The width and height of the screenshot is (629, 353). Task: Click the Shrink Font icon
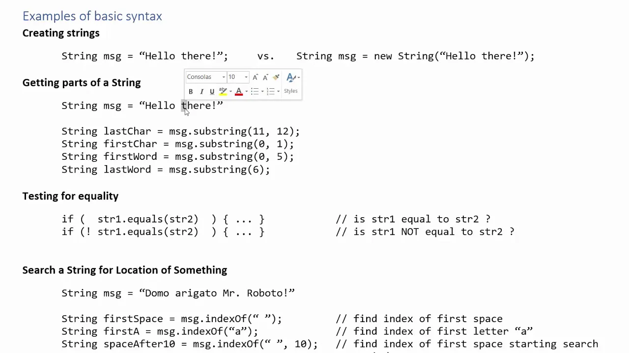266,77
